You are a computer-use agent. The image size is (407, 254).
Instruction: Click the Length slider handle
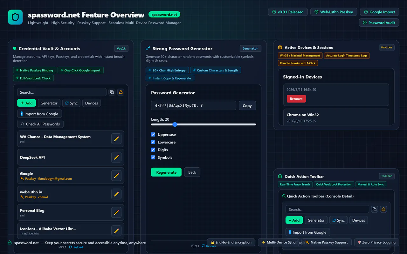tap(175, 124)
